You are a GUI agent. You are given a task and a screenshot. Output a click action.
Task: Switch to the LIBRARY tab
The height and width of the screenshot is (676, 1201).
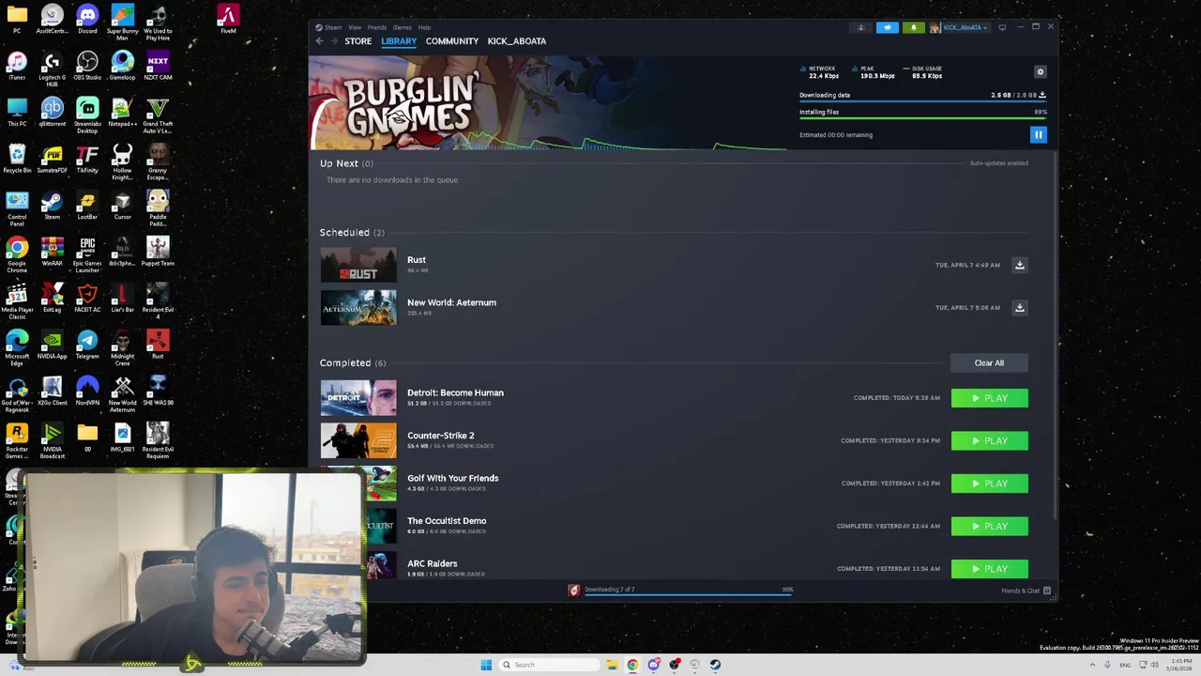(x=399, y=41)
